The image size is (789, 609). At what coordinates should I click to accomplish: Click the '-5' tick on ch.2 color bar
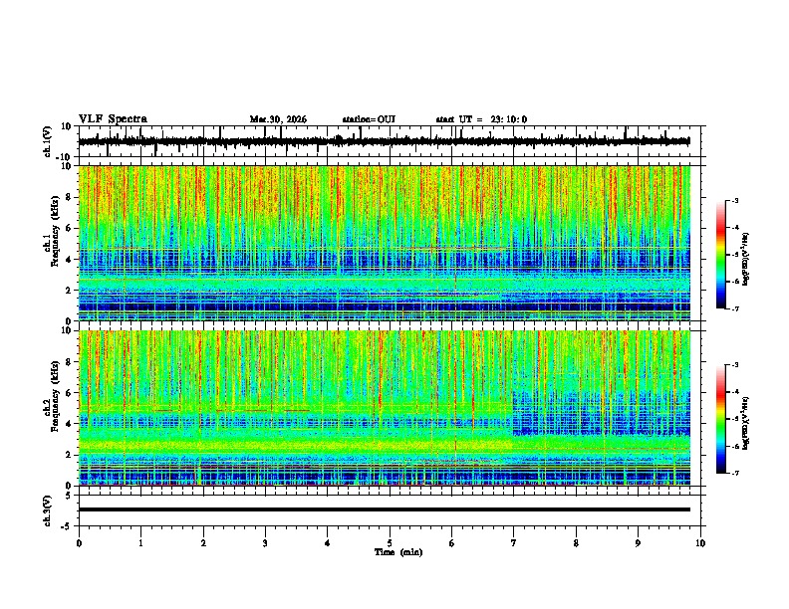pos(734,419)
